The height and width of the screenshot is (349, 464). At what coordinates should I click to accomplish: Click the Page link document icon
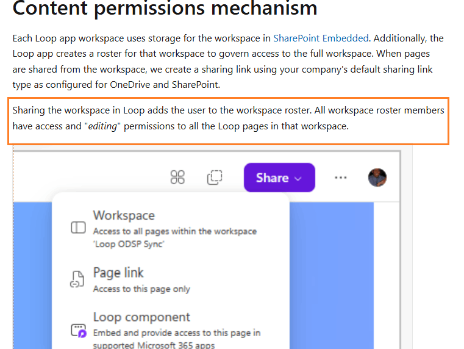pos(77,279)
